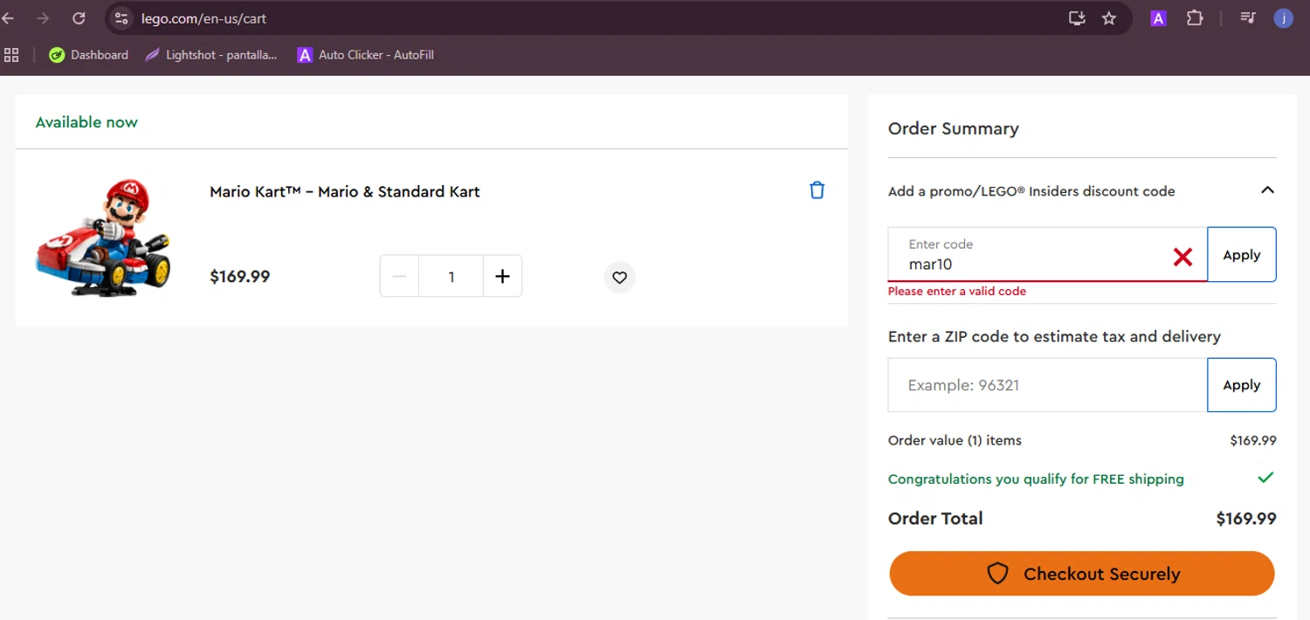Image resolution: width=1310 pixels, height=620 pixels.
Task: Click item price $169.99 beside product
Action: pos(240,277)
